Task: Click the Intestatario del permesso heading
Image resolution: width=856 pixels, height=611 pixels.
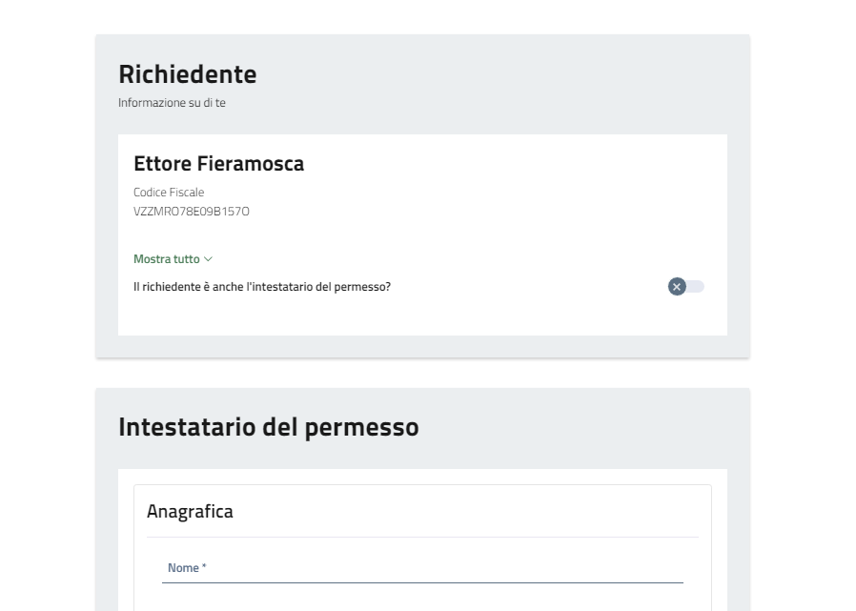Action: pos(268,427)
